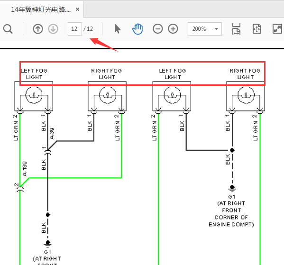Click the fit-width scrolling page icon
Screen dimensions: 284x265
[x=236, y=29]
